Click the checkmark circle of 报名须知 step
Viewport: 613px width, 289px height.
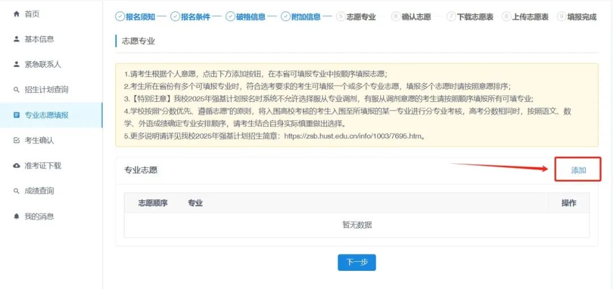(120, 17)
